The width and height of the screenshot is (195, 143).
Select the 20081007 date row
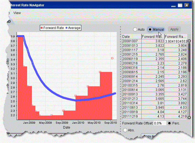point(131,41)
